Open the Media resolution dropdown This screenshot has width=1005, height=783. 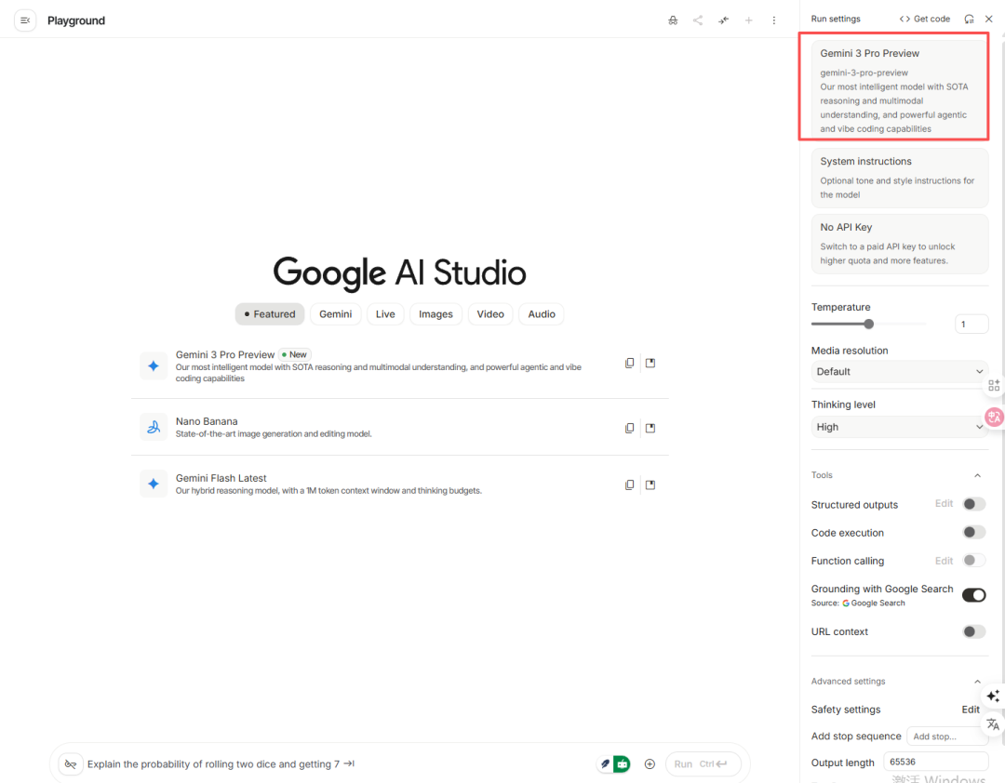coord(898,371)
